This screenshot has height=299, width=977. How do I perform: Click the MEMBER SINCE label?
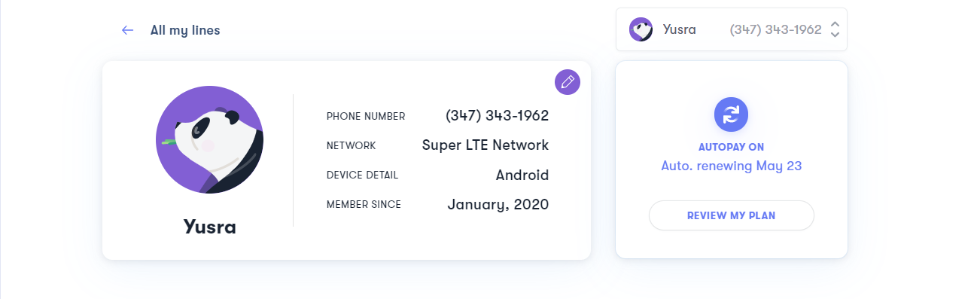coord(364,205)
